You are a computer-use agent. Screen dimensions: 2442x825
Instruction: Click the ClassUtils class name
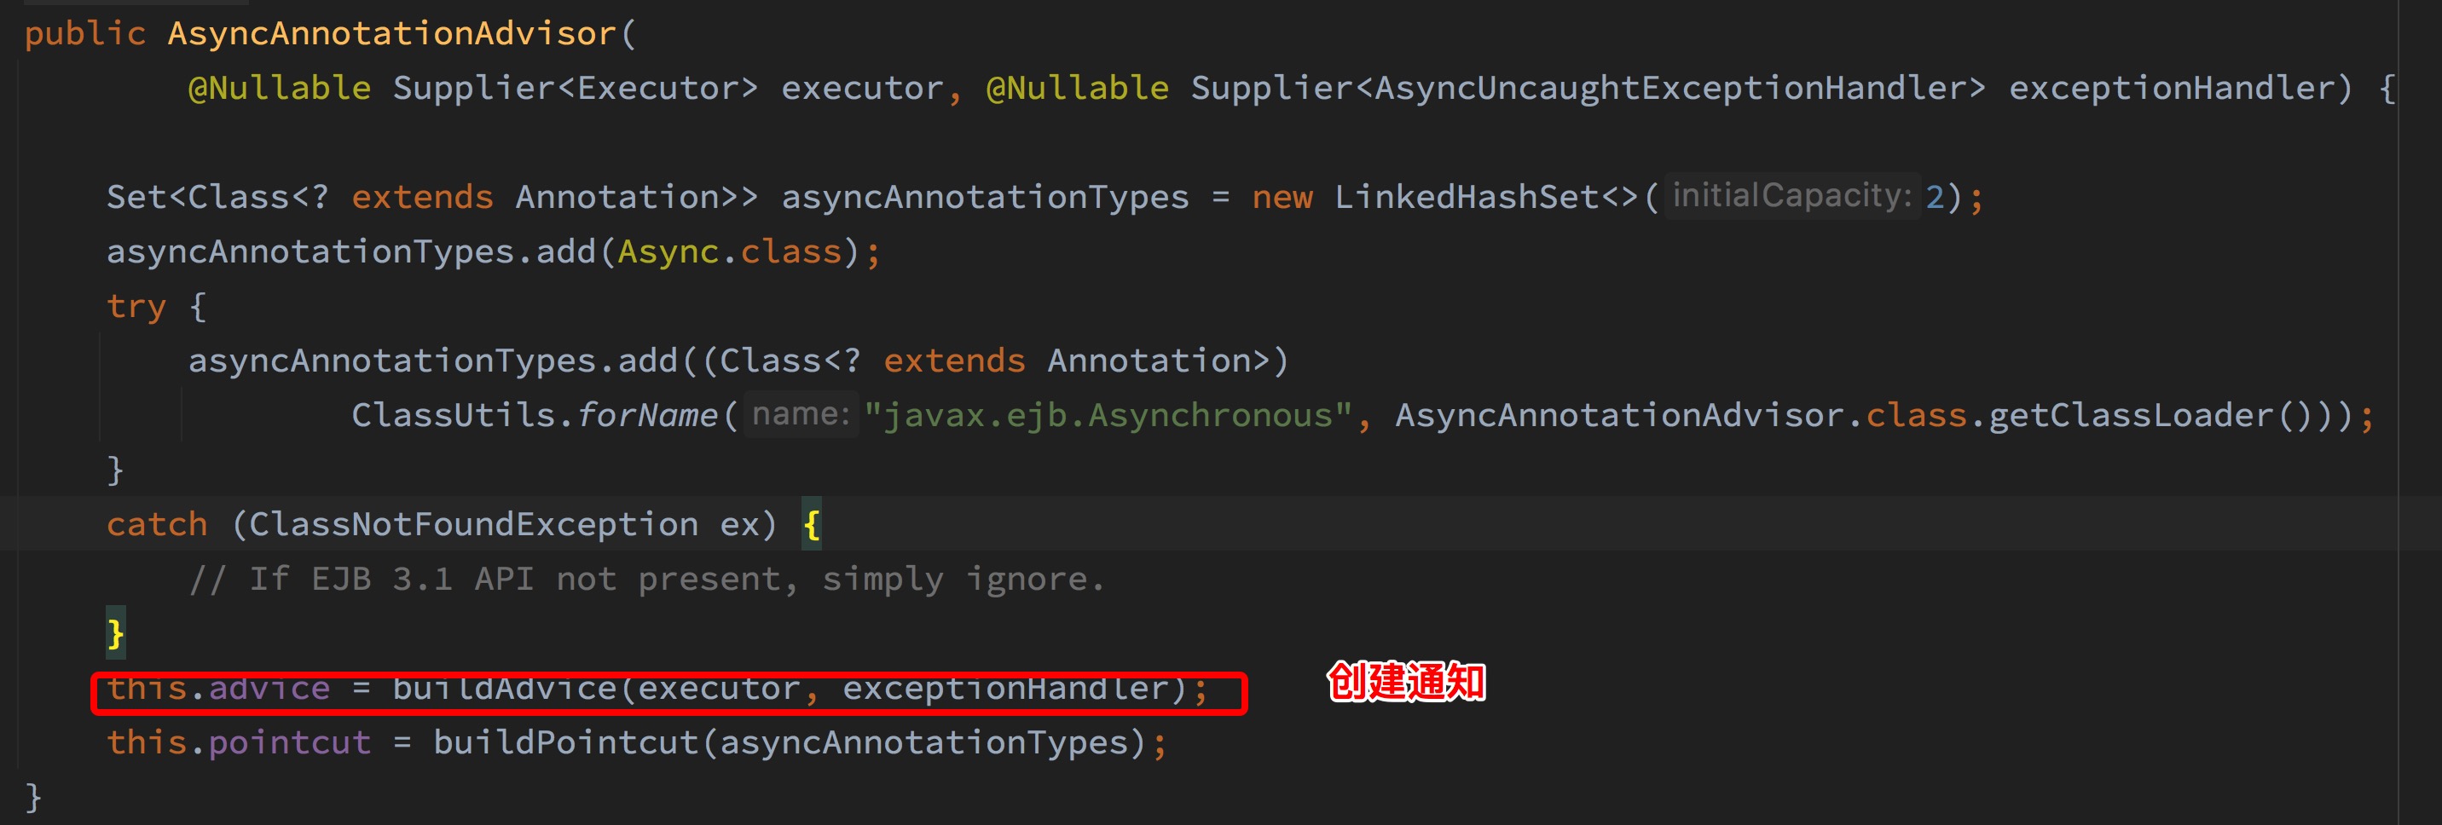[453, 416]
